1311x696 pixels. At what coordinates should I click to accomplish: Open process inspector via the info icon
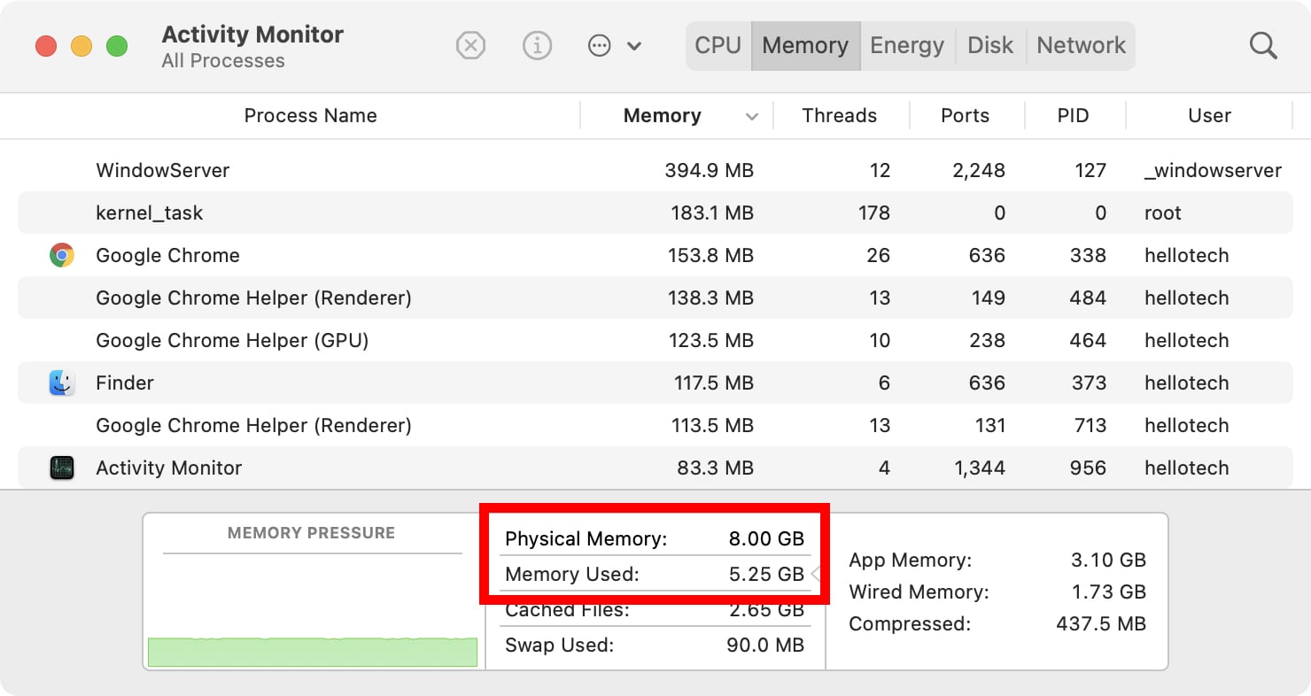[x=538, y=45]
